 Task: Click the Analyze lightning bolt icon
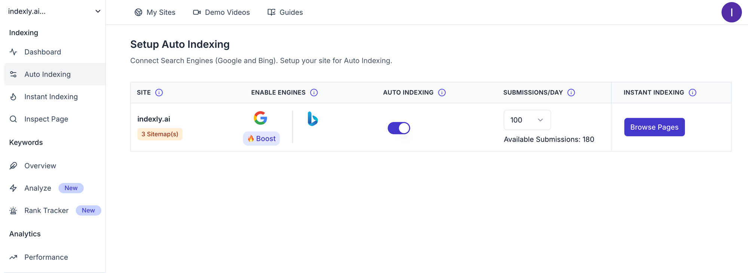click(13, 188)
